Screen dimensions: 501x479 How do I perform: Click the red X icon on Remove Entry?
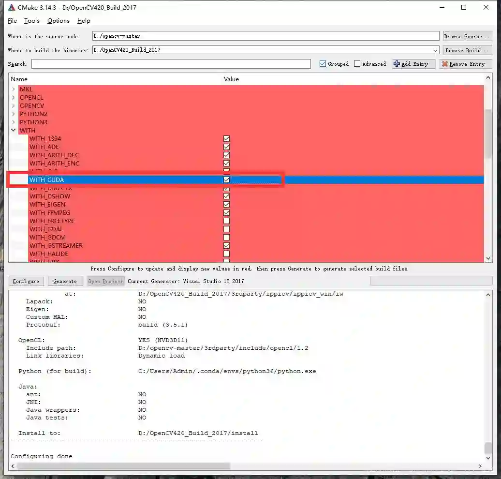coord(444,64)
